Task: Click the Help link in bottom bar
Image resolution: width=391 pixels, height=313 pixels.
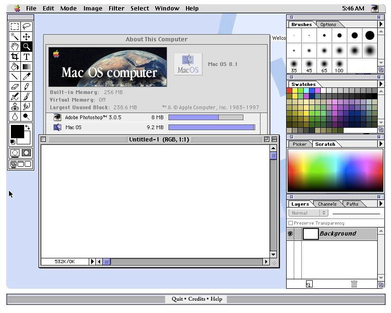Action: [216, 299]
